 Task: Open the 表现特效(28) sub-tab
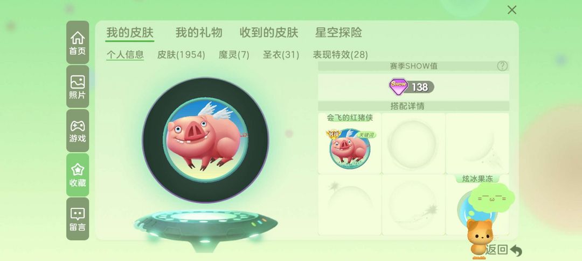click(x=341, y=55)
